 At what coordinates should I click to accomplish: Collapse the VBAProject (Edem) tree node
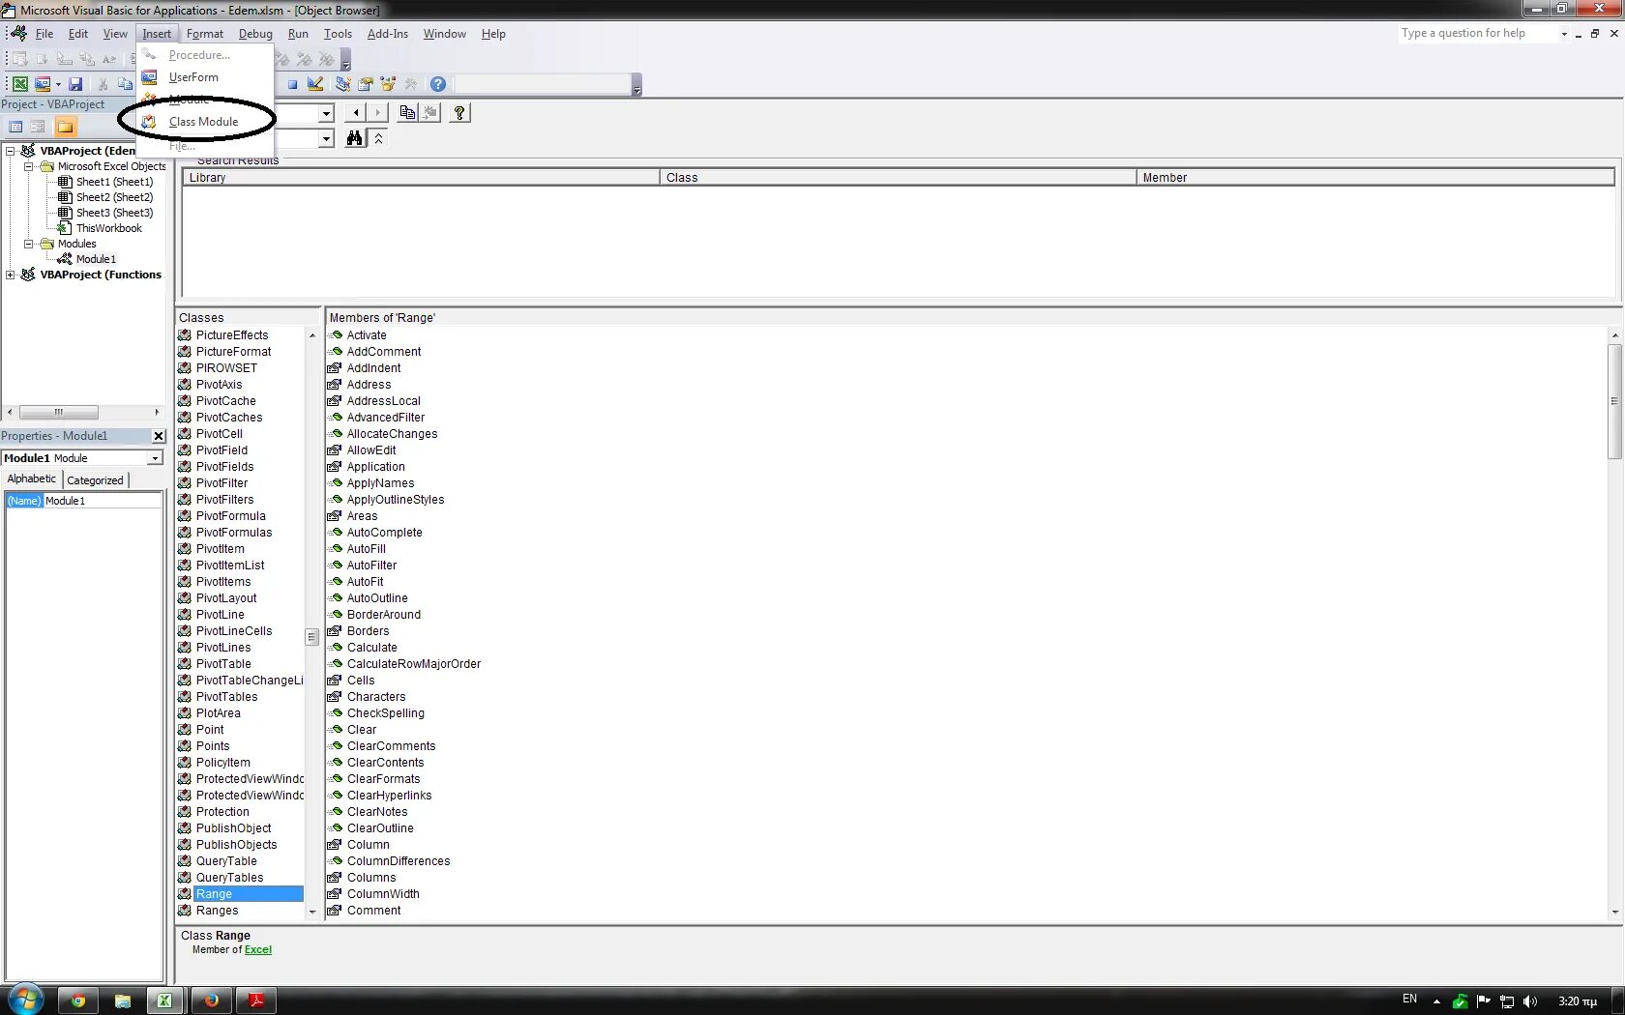[x=11, y=151]
